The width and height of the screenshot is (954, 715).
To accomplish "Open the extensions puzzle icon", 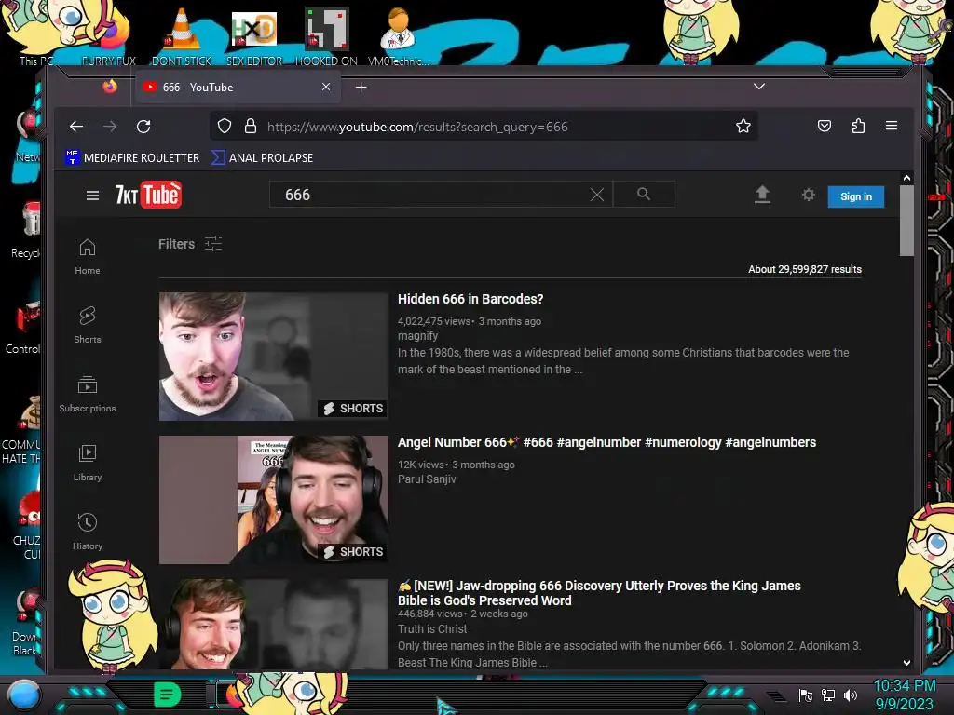I will pyautogui.click(x=858, y=126).
